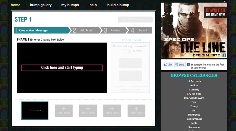Increase seconds with the up arrow
236x131 pixels.
tap(130, 50)
